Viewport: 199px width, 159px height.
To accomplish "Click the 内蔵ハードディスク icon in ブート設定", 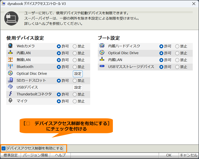I will [x=102, y=46].
